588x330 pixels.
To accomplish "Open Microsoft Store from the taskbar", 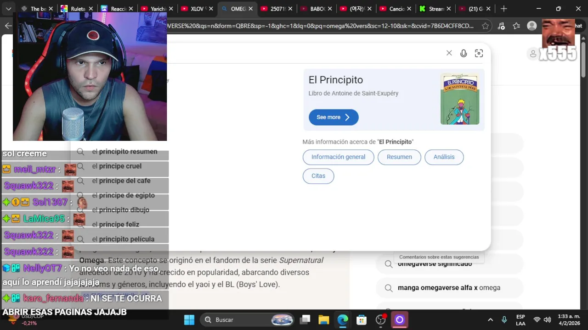I will pos(362,319).
